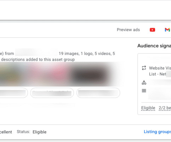Click the rightmost blurred headline chip

pyautogui.click(x=98, y=93)
